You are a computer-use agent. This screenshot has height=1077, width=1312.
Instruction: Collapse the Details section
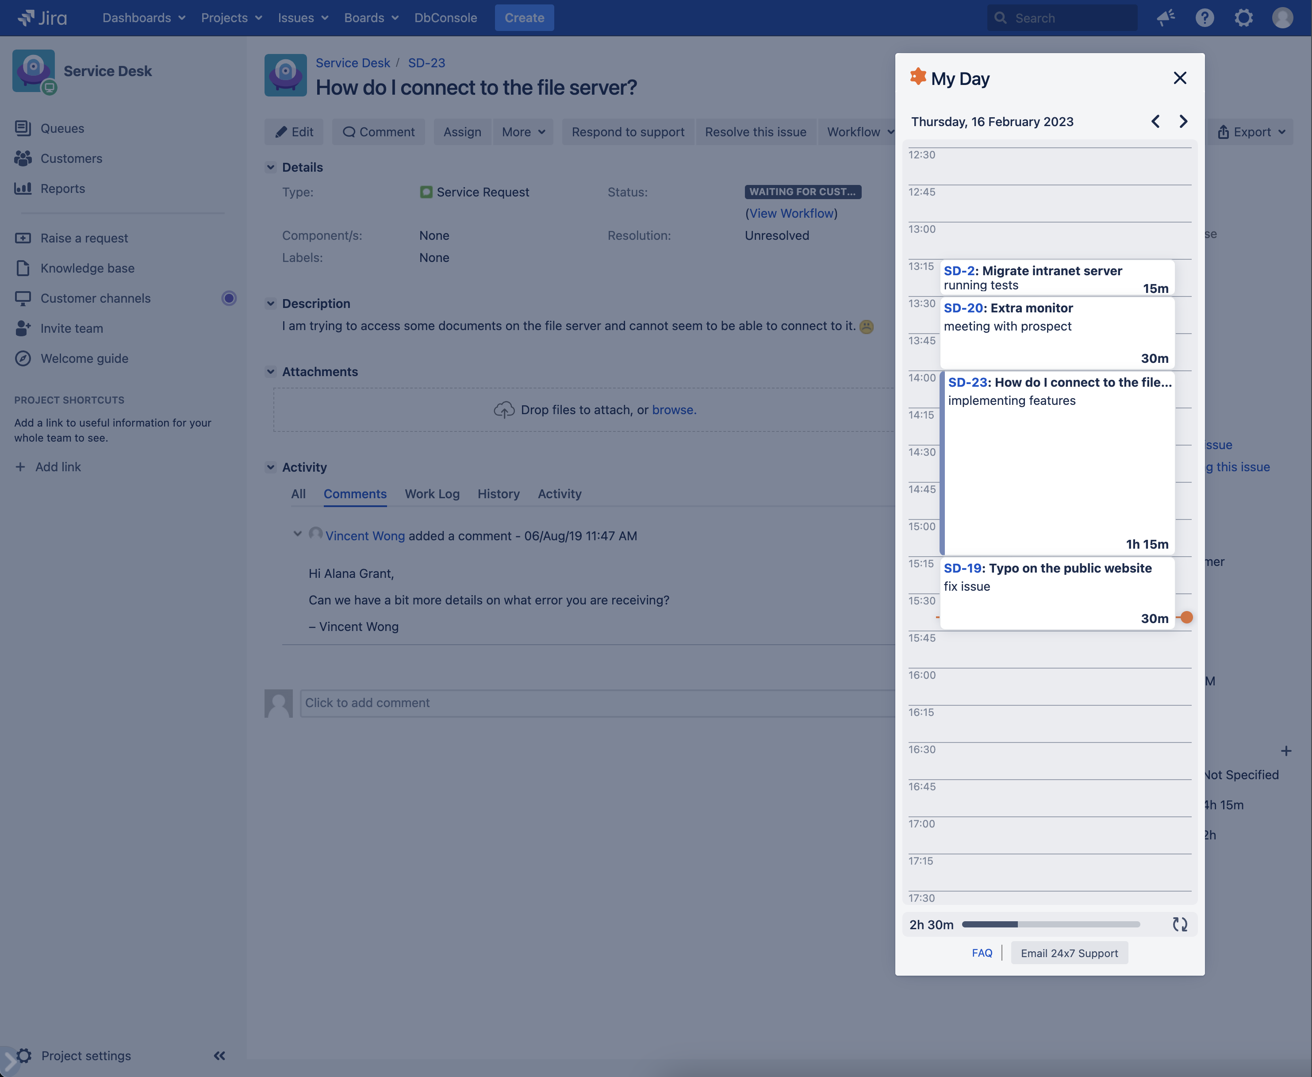(x=271, y=168)
